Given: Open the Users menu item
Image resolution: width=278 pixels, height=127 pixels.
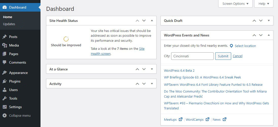Looking at the screenshot, I should (x=13, y=90).
